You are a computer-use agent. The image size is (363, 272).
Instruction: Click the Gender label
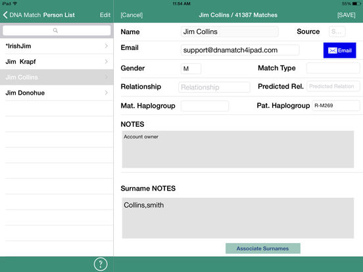[133, 68]
